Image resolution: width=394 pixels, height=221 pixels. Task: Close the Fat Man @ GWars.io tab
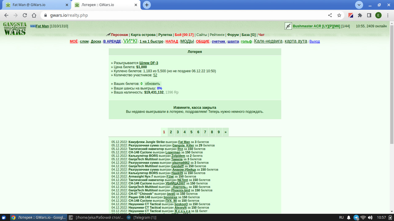click(x=67, y=5)
